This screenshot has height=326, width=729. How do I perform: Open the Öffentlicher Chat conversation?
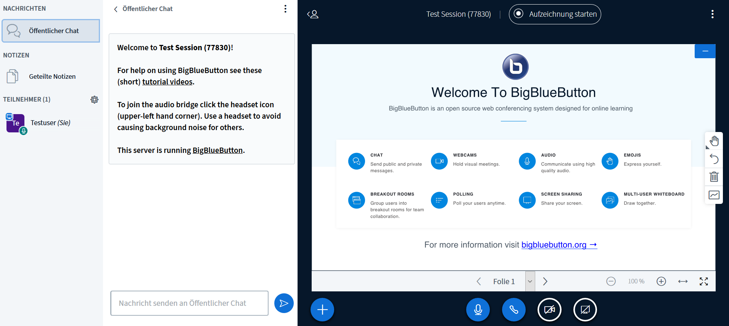pos(51,31)
